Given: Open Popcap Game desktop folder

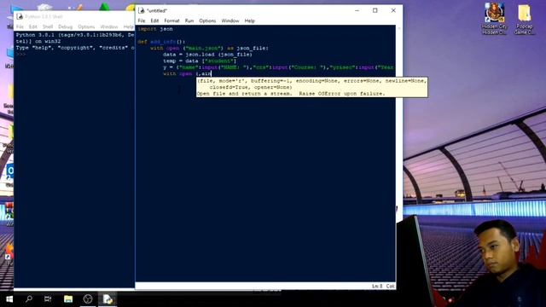Looking at the screenshot, I should click(x=524, y=19).
